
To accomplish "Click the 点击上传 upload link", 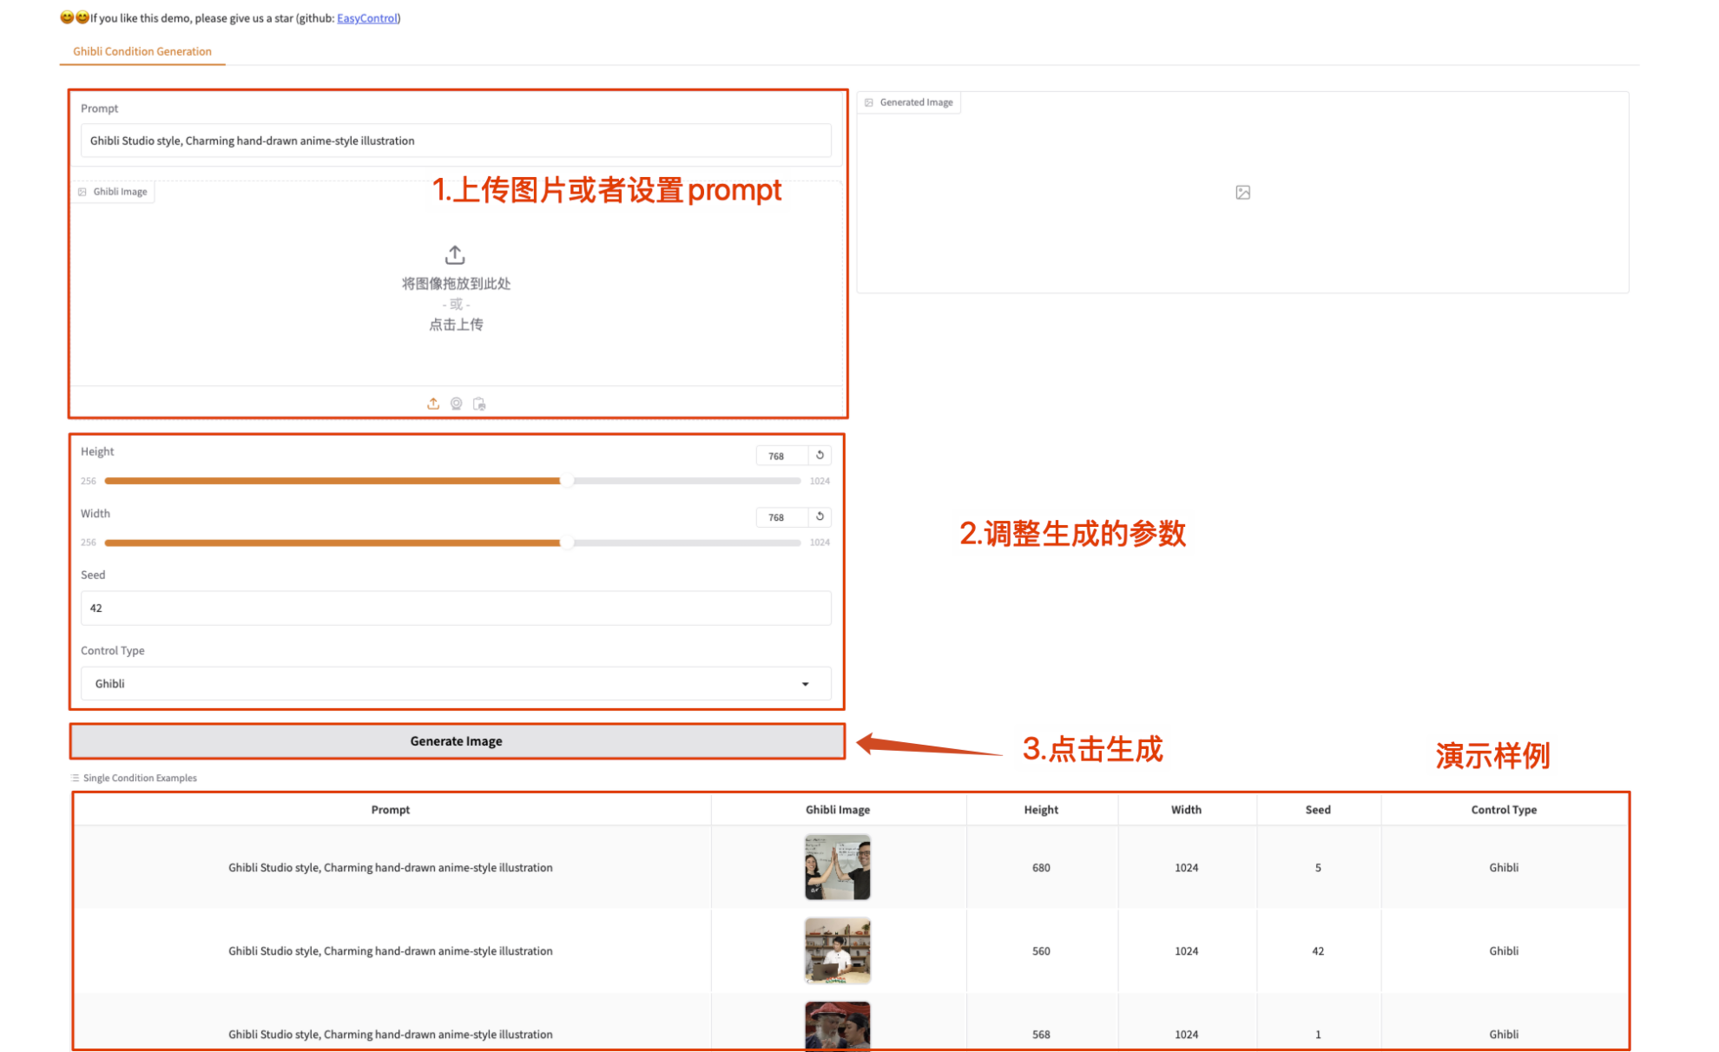I will pyautogui.click(x=455, y=325).
